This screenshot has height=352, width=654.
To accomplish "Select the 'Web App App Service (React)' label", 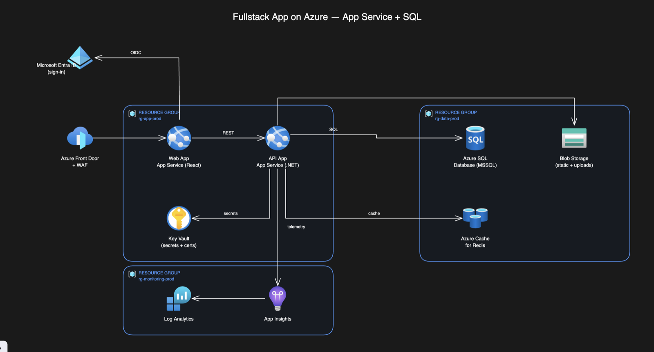I will (179, 162).
